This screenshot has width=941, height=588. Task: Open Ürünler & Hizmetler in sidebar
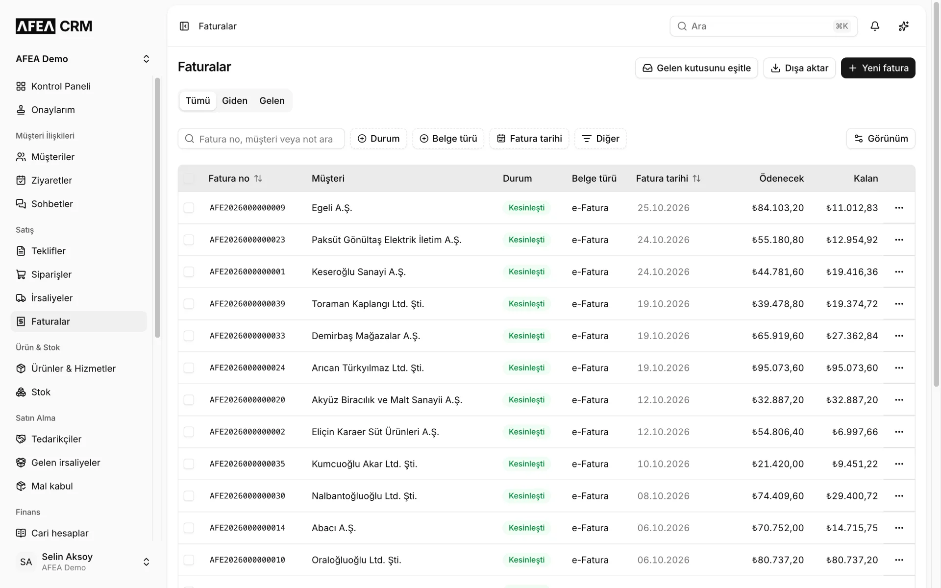78,368
